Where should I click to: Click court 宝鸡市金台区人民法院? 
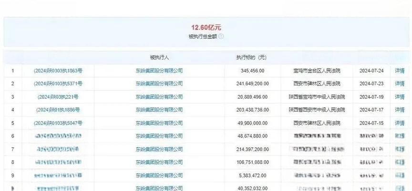[x=317, y=70]
